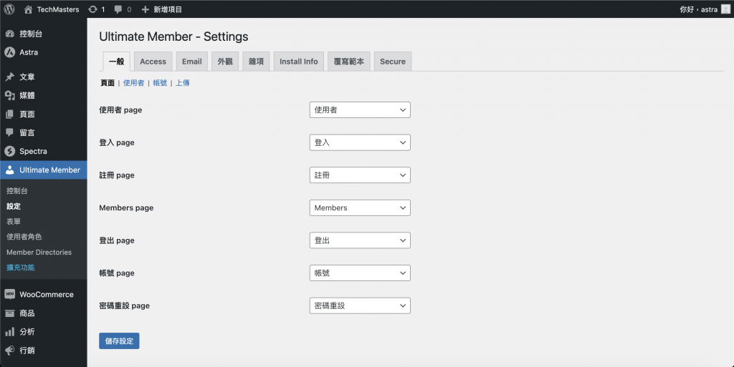The image size is (734, 367).
Task: Click the 使用者 page field label
Action: click(120, 109)
